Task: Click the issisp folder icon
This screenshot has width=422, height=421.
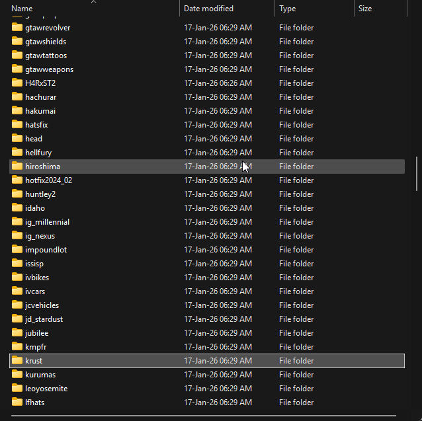Action: click(17, 264)
